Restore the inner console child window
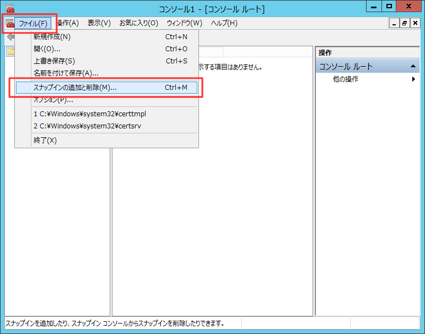 click(405, 23)
